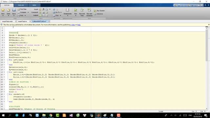This screenshot has width=210, height=118.
Task: Expand the Go To dropdown arrow
Action: coord(61,12)
